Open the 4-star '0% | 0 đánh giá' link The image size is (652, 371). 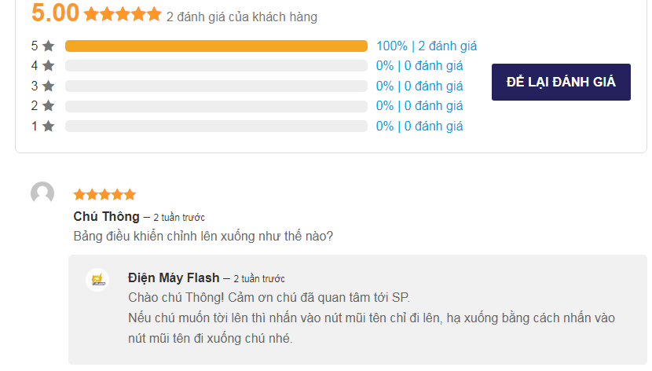(x=419, y=66)
